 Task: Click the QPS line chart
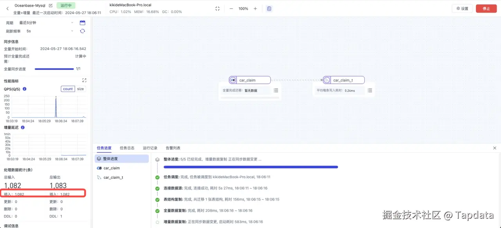click(x=48, y=106)
